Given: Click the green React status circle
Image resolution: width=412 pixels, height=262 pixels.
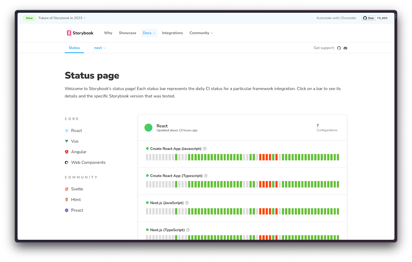Looking at the screenshot, I should pos(148,128).
